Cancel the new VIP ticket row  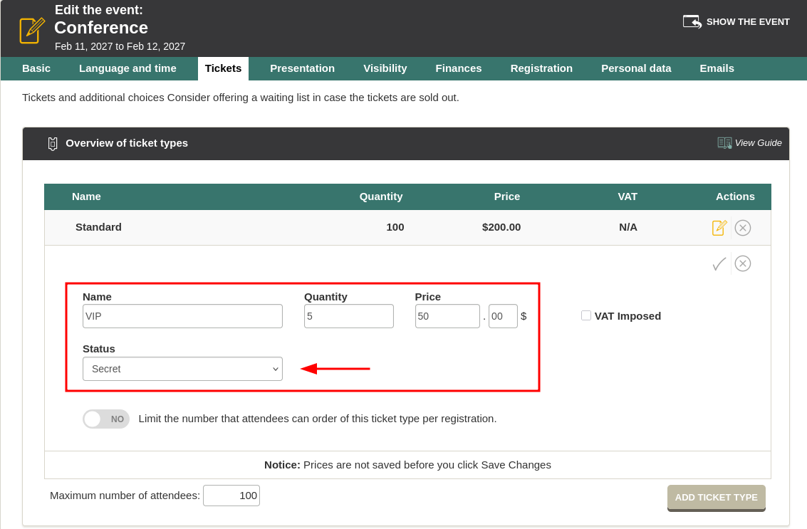[743, 264]
